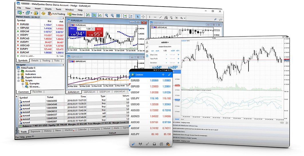
Task: Tile chart windows with the grid icon
Action: (x=118, y=16)
